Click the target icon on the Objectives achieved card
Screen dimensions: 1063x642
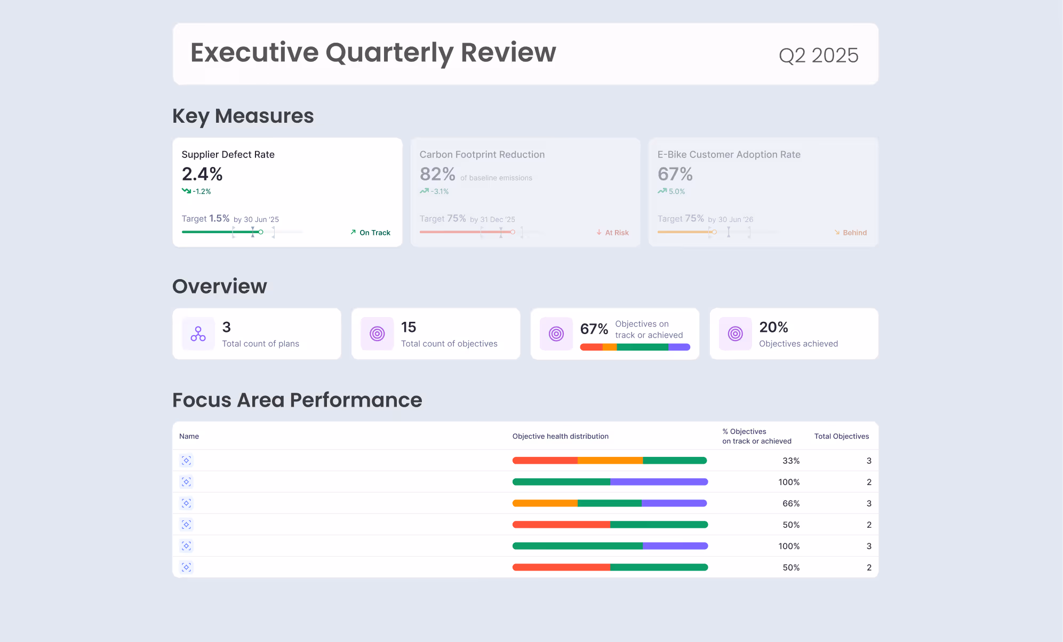735,334
